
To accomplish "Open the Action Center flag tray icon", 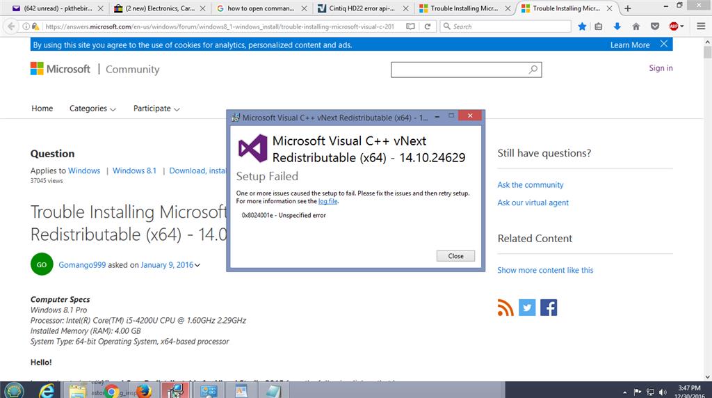I will click(x=638, y=392).
